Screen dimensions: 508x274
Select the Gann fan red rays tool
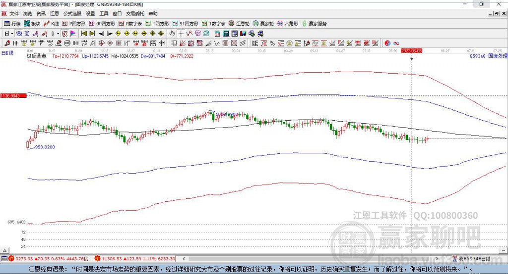(x=183, y=44)
